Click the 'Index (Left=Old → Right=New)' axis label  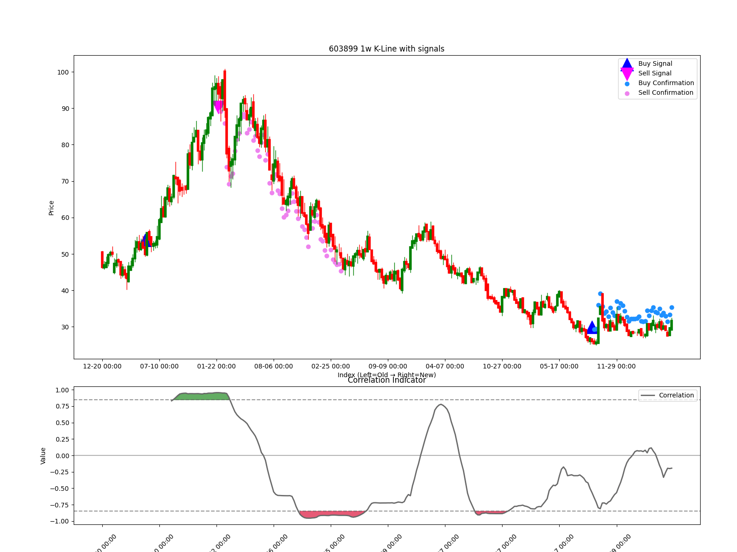point(386,375)
